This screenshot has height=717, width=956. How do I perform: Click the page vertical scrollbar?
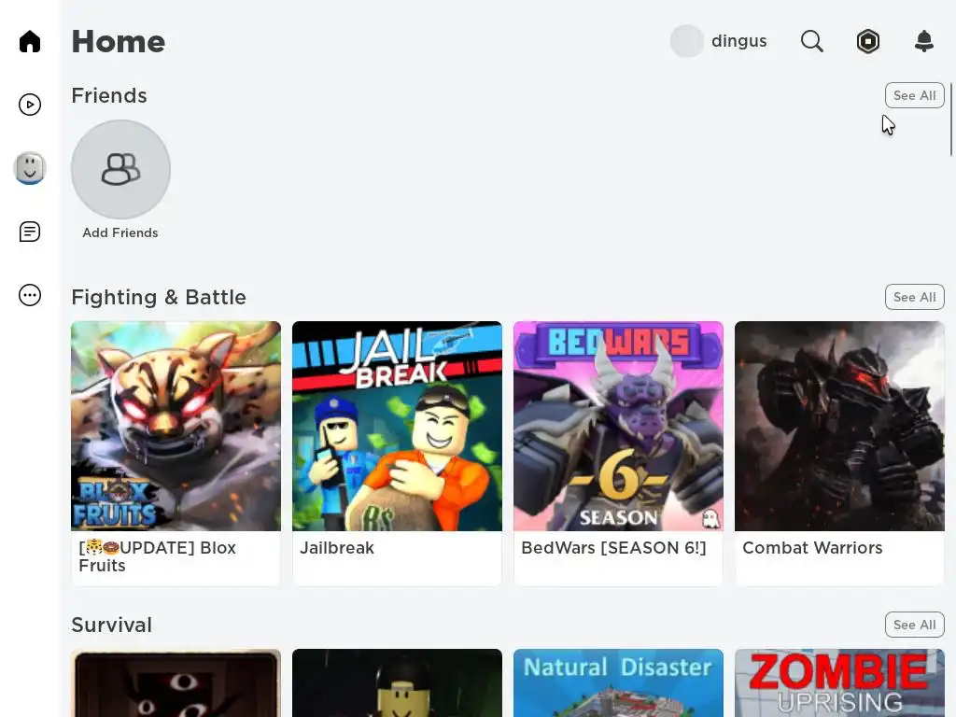pyautogui.click(x=951, y=120)
